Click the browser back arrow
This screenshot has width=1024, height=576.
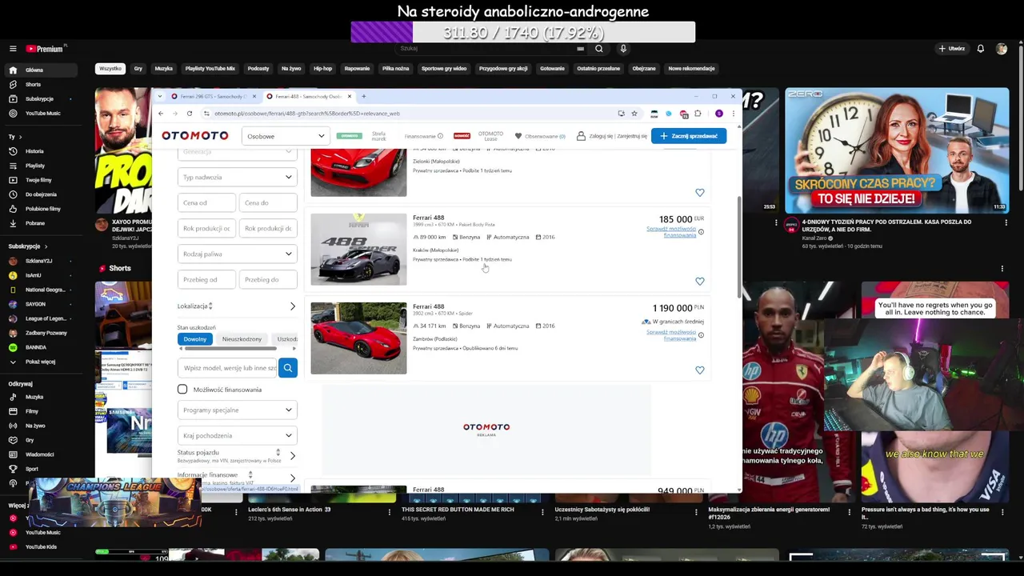click(x=160, y=114)
